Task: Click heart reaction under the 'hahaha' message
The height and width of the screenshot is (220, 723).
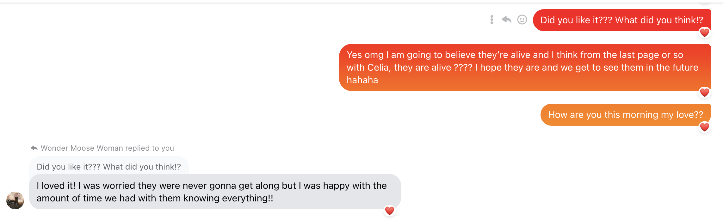Action: [x=704, y=93]
